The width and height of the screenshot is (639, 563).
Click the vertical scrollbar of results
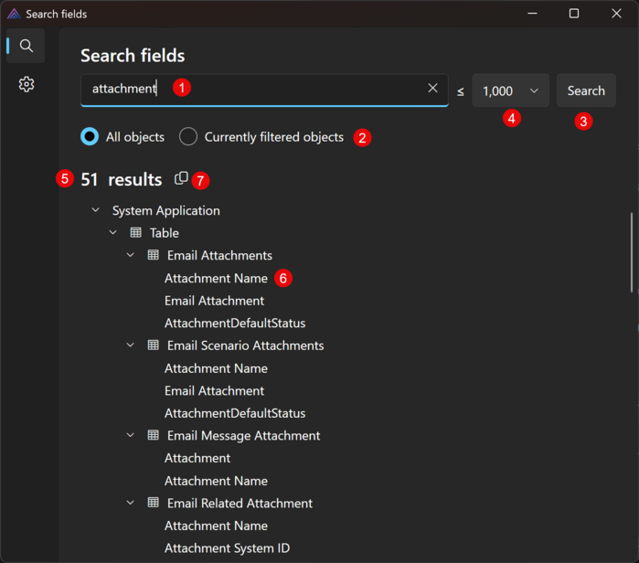[631, 253]
